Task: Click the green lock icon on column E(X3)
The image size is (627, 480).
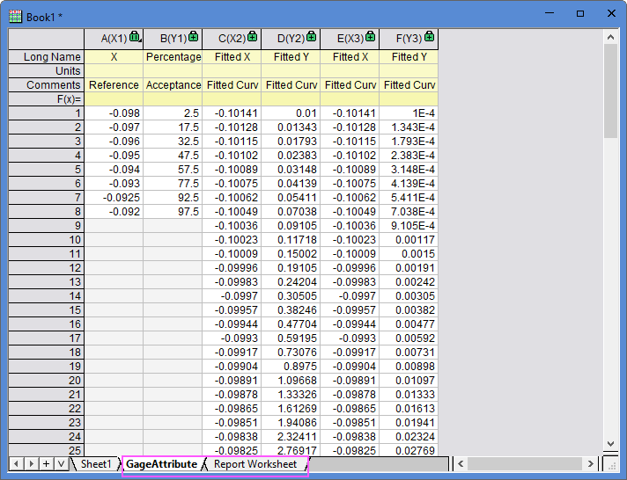Action: pyautogui.click(x=370, y=37)
